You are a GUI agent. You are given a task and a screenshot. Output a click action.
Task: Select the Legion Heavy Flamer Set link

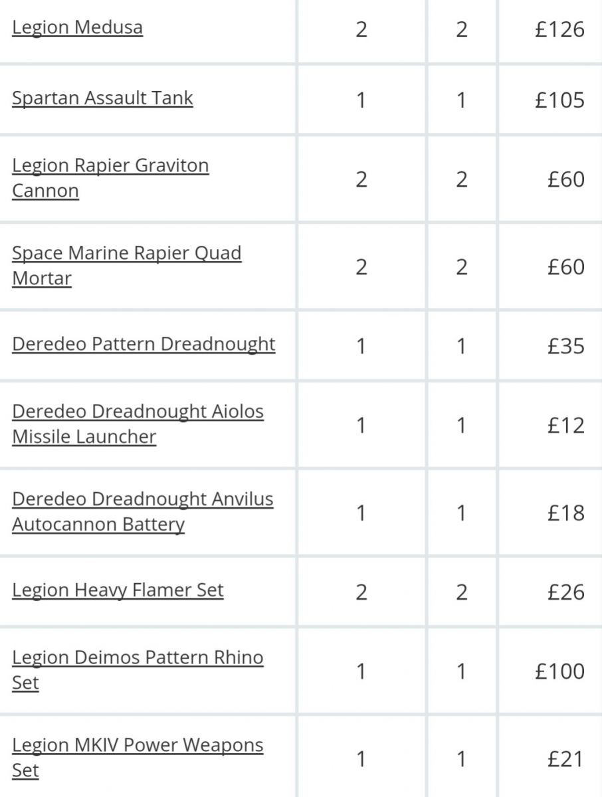(x=118, y=590)
